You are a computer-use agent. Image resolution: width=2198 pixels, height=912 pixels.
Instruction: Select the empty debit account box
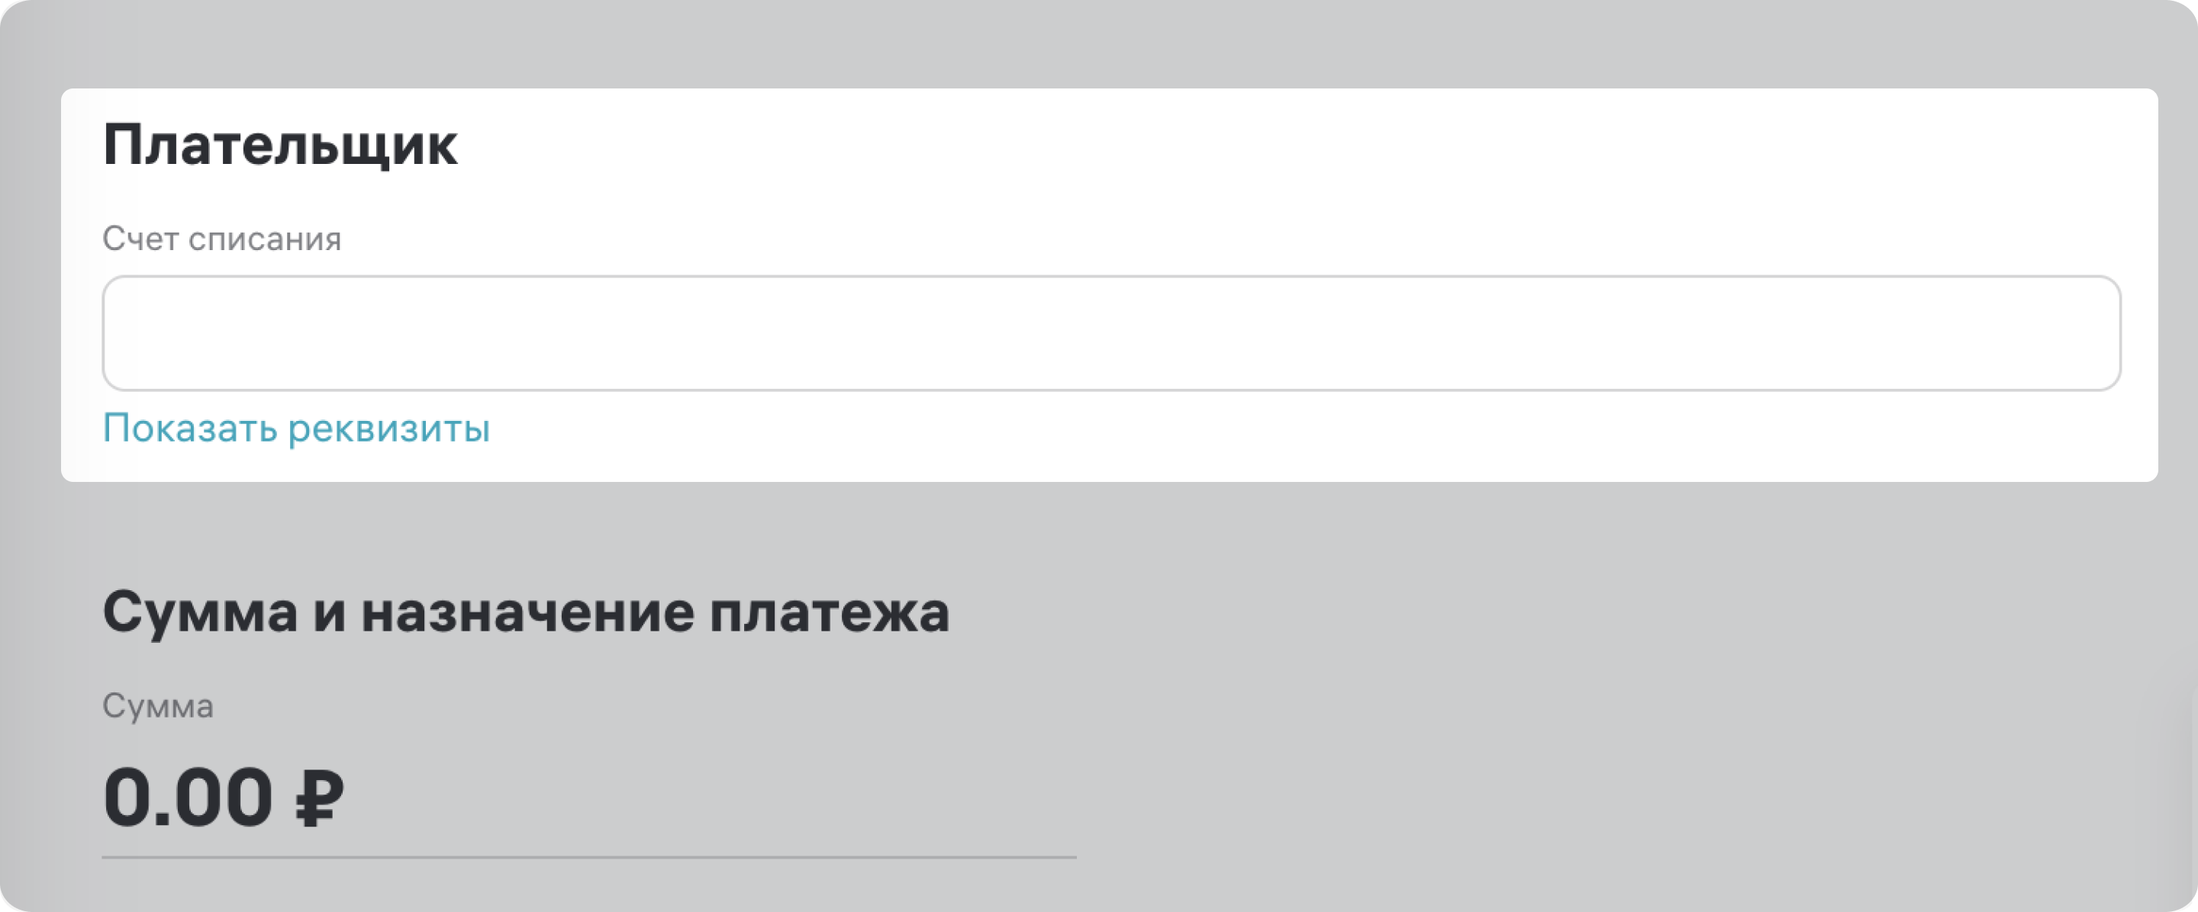[1111, 333]
